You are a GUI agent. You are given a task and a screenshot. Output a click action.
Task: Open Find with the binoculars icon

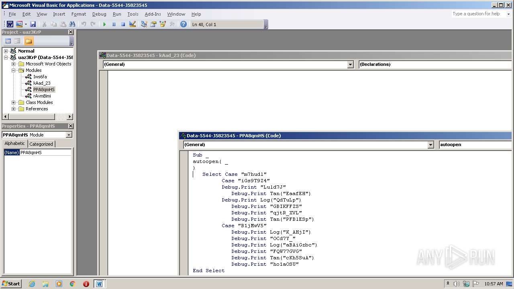[72, 24]
